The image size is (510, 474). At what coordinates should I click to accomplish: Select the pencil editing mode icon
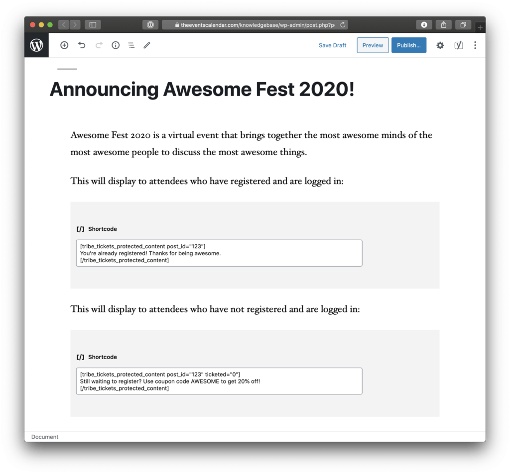coord(146,45)
